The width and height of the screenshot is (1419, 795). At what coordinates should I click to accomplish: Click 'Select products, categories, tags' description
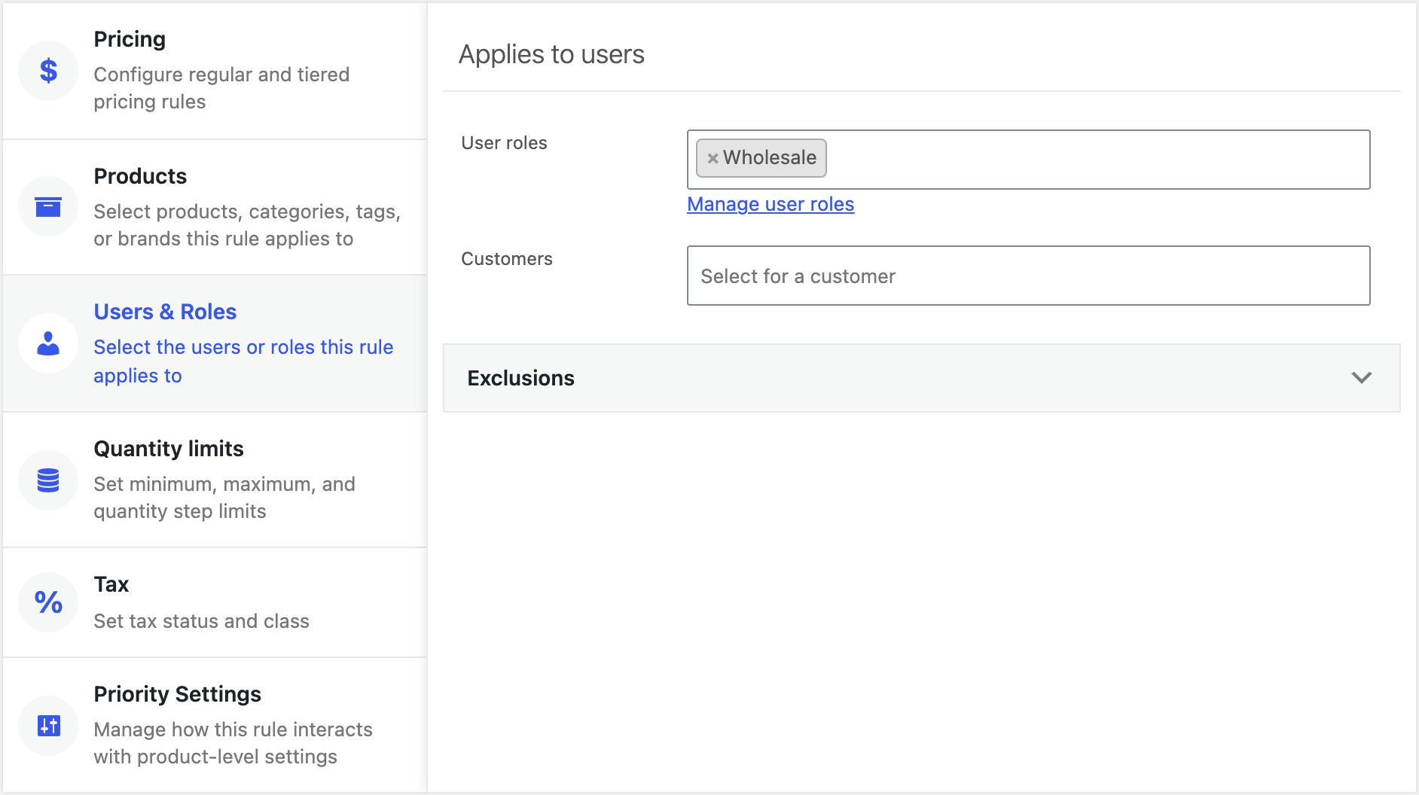(247, 225)
